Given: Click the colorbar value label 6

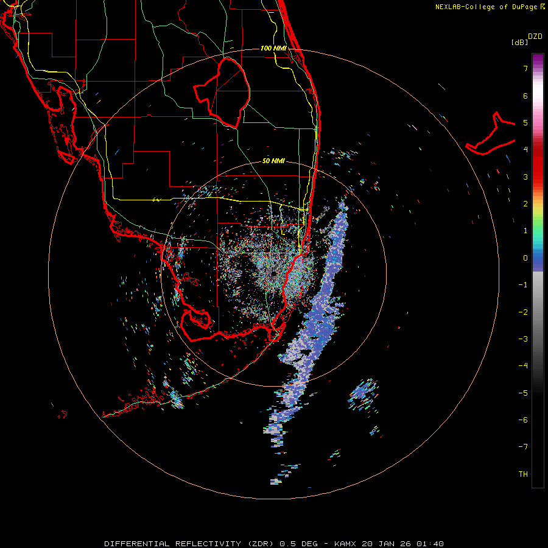Looking at the screenshot, I should [525, 96].
